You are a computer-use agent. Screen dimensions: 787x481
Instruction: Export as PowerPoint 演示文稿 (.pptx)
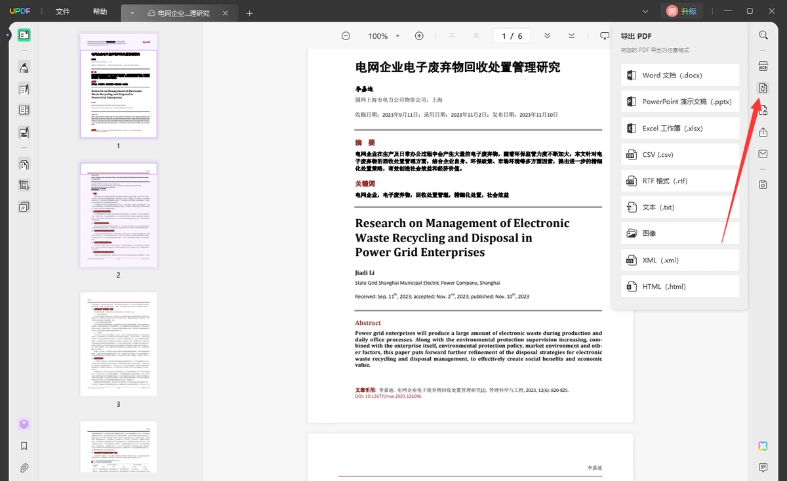click(x=680, y=102)
